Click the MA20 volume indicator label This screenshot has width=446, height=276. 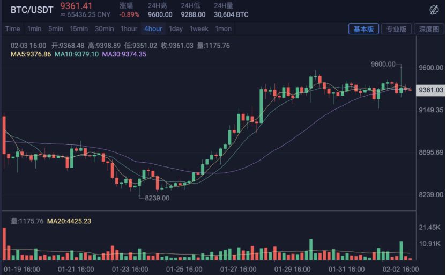pyautogui.click(x=69, y=221)
